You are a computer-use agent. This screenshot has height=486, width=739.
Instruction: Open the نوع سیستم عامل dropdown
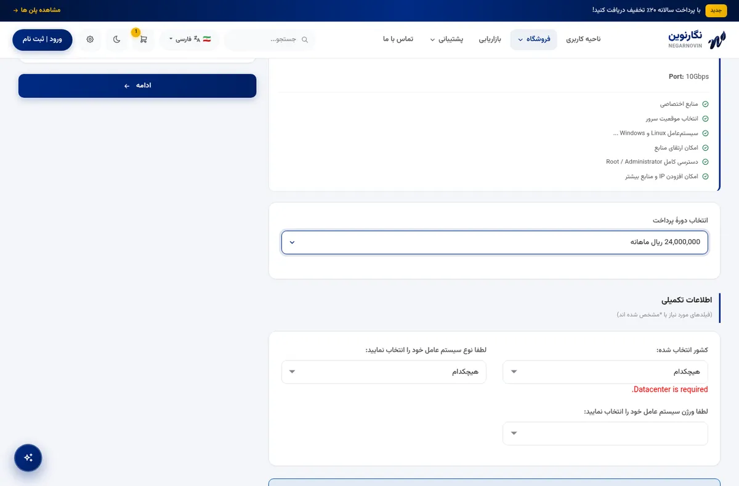pyautogui.click(x=384, y=372)
